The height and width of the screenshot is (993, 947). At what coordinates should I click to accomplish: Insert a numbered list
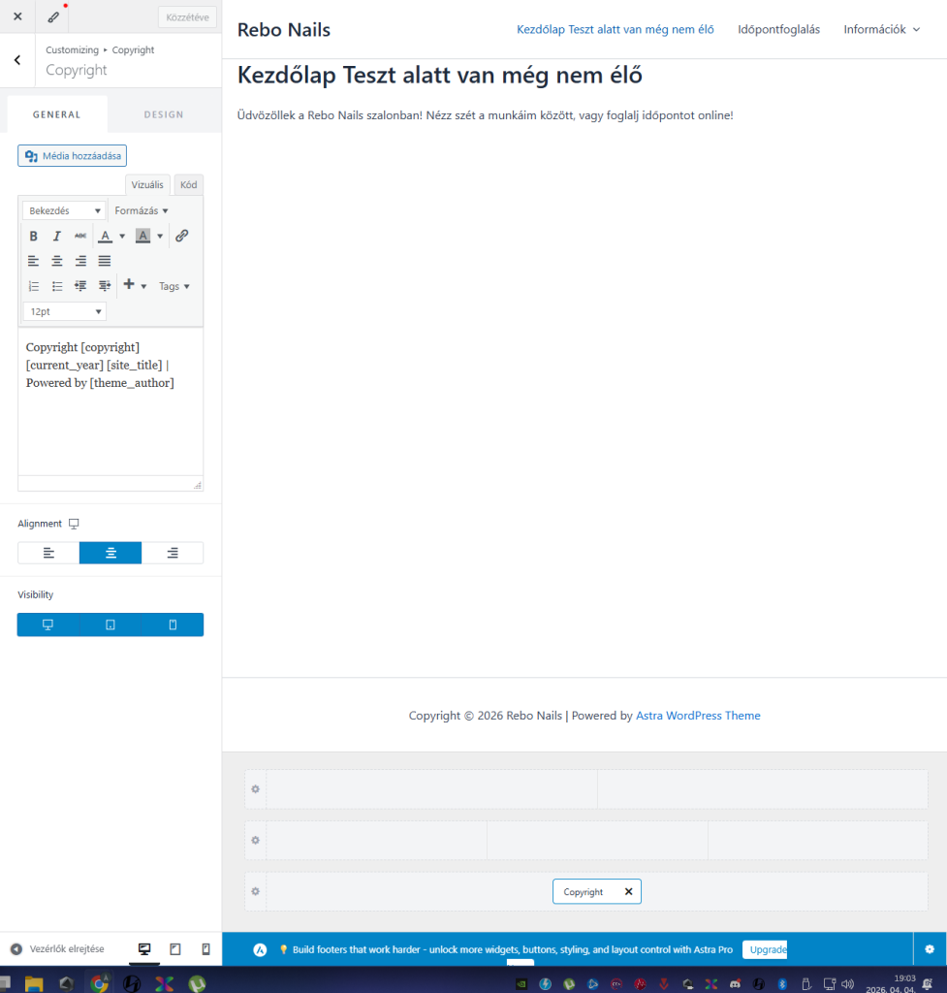[33, 286]
